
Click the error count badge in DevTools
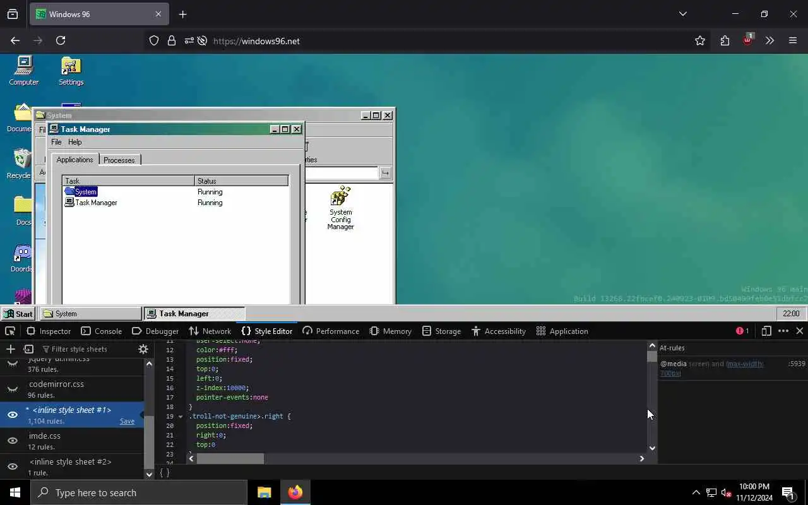[742, 331]
